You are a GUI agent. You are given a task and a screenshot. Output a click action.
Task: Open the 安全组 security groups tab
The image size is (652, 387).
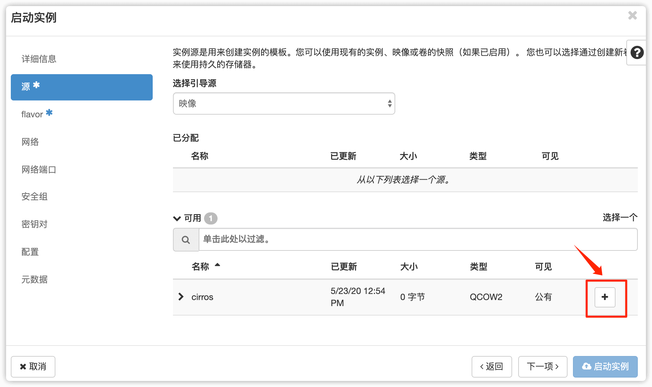tap(34, 197)
